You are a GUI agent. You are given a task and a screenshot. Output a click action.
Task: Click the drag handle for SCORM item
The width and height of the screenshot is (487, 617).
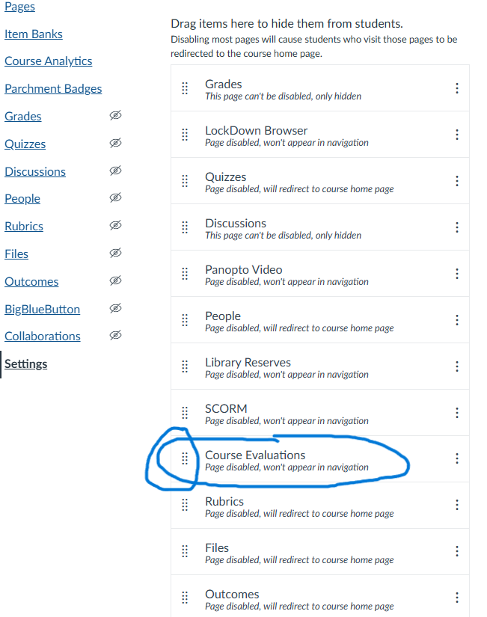[x=185, y=413]
